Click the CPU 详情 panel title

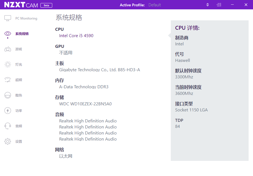[187, 28]
